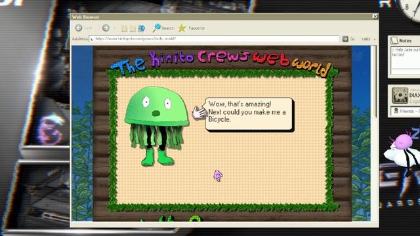Click the green jellyfish character
Image resolution: width=420 pixels, height=236 pixels.
pos(157,126)
